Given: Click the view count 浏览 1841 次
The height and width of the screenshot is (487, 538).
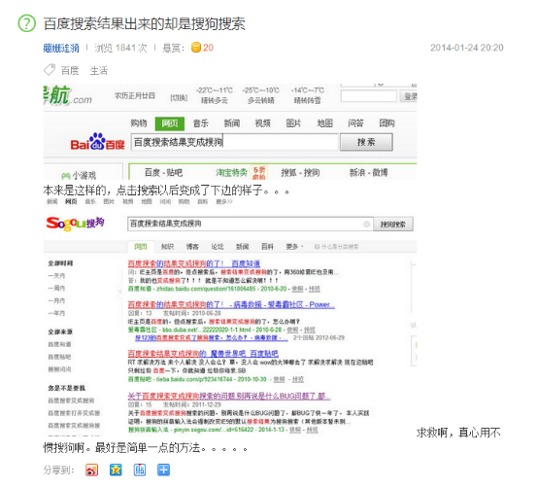Looking at the screenshot, I should click(x=120, y=48).
